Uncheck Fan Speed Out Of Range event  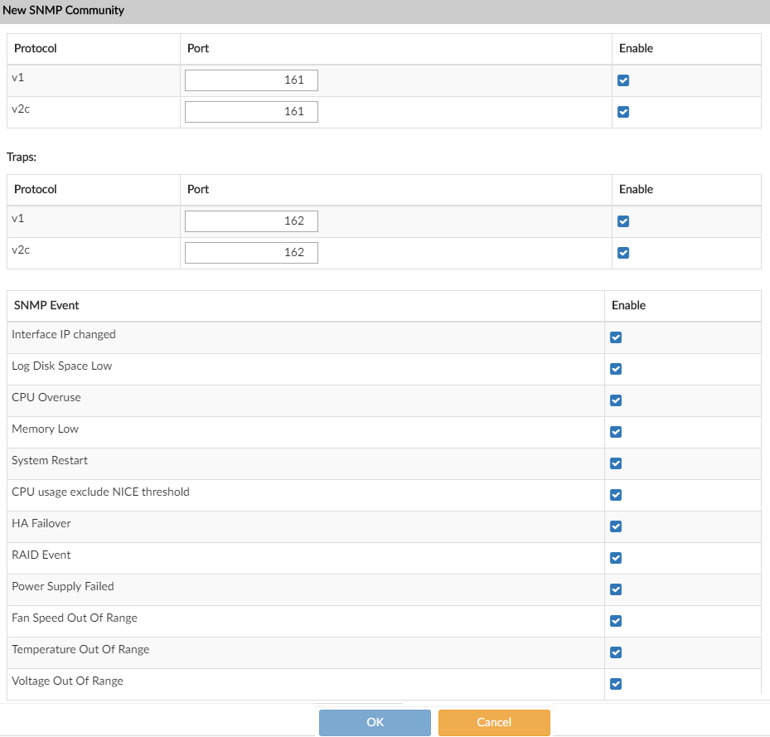pos(615,620)
